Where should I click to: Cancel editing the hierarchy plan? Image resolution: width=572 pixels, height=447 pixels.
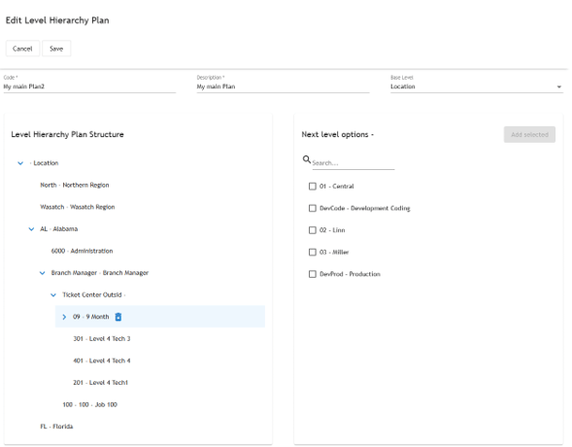click(22, 49)
